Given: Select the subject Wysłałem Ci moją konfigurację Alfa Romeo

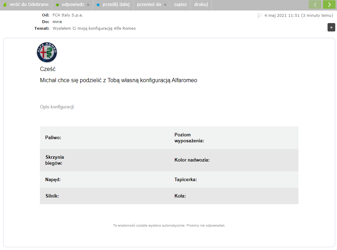Looking at the screenshot, I should click(94, 28).
